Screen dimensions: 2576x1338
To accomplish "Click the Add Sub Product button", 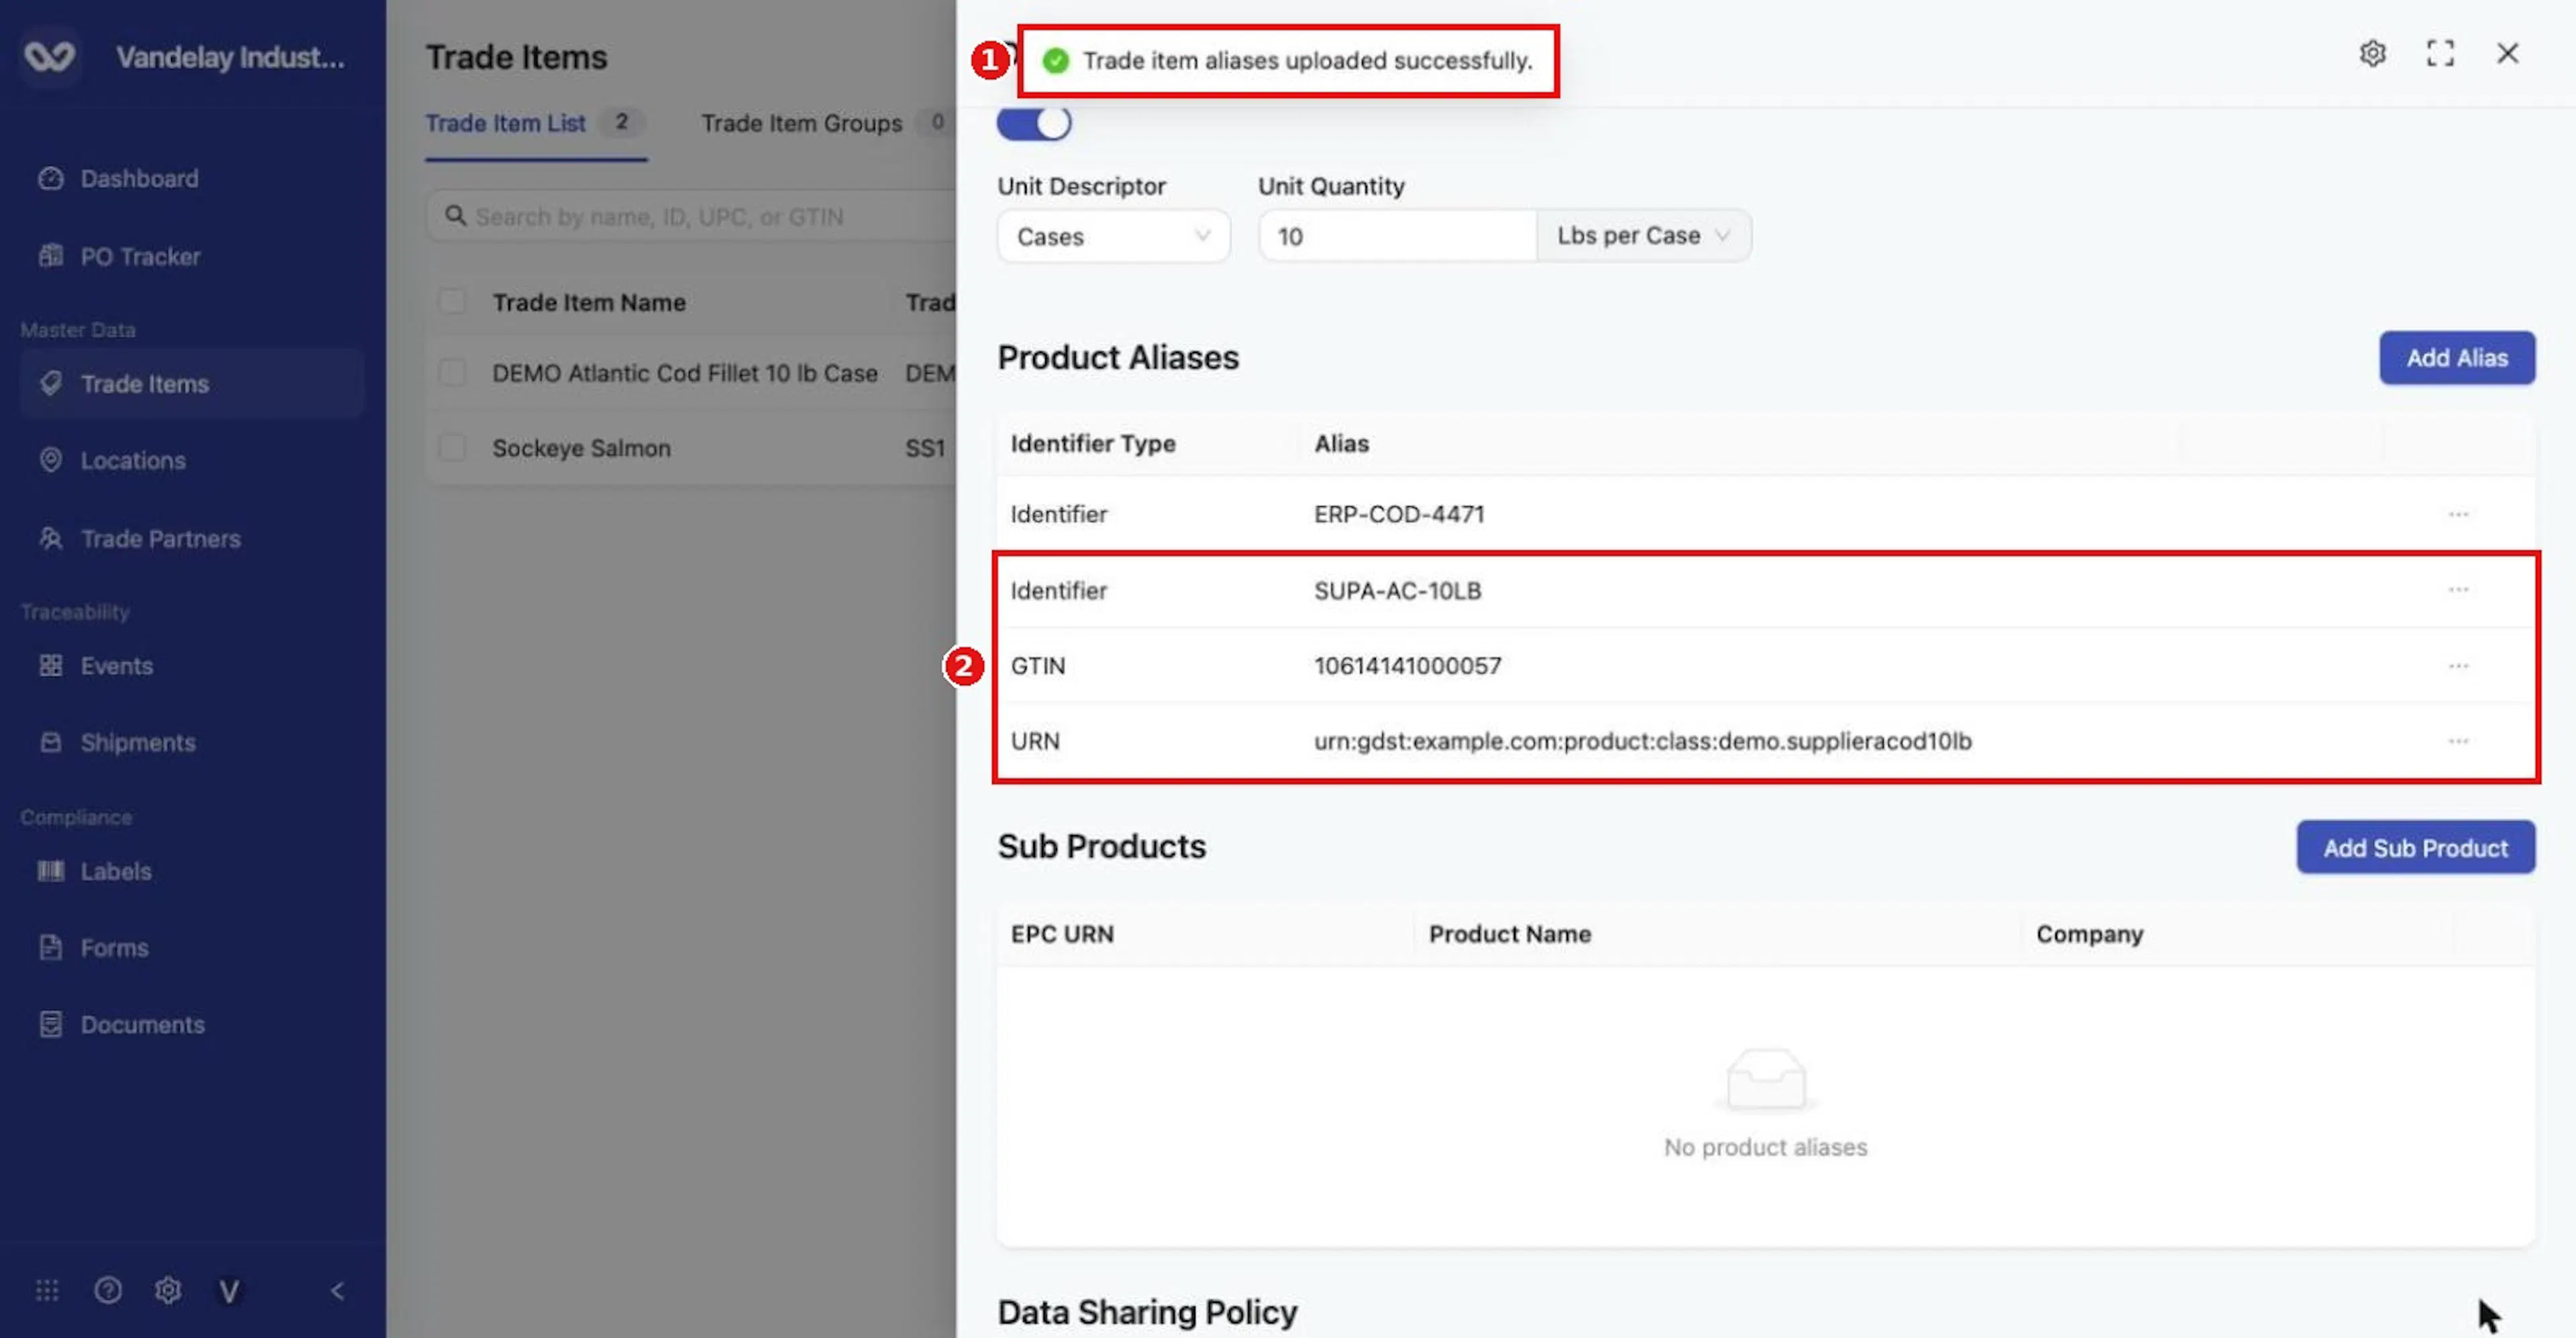I will 2415,847.
